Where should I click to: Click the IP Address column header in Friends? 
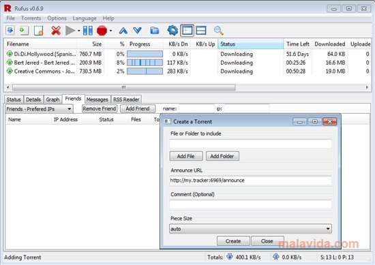pos(73,119)
